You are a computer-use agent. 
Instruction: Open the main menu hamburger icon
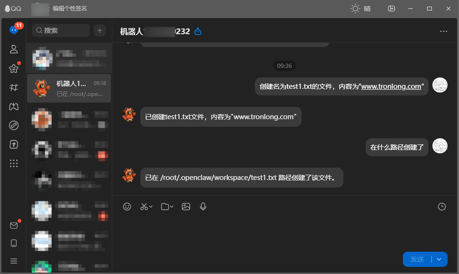point(14,261)
